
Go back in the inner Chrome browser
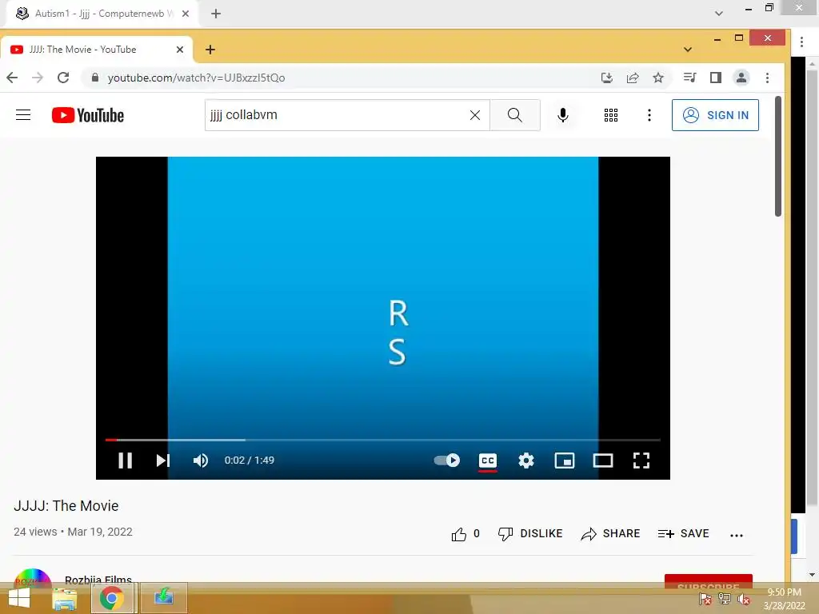pyautogui.click(x=12, y=78)
